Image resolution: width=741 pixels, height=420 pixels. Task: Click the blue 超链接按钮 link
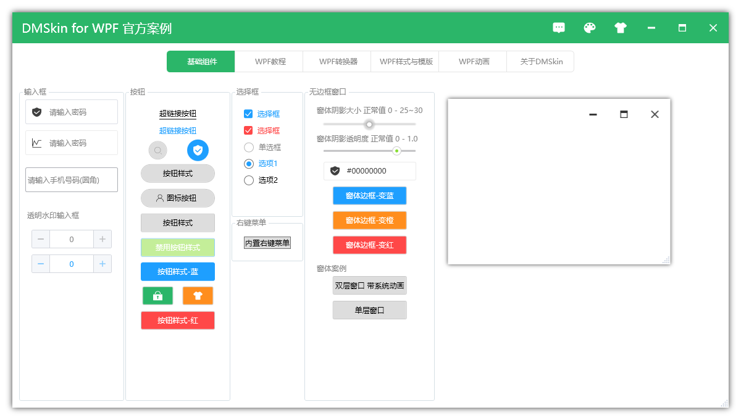point(178,130)
